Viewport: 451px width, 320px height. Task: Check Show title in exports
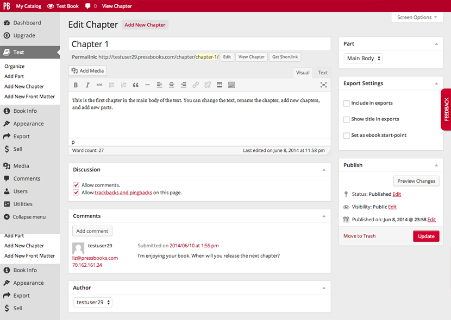point(347,119)
